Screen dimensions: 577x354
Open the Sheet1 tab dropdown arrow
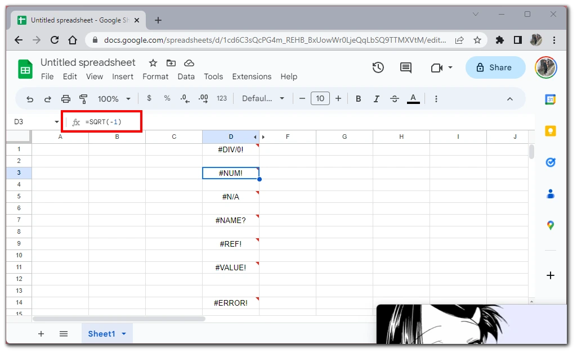124,334
